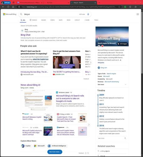Expand the More menu

coord(87,20)
